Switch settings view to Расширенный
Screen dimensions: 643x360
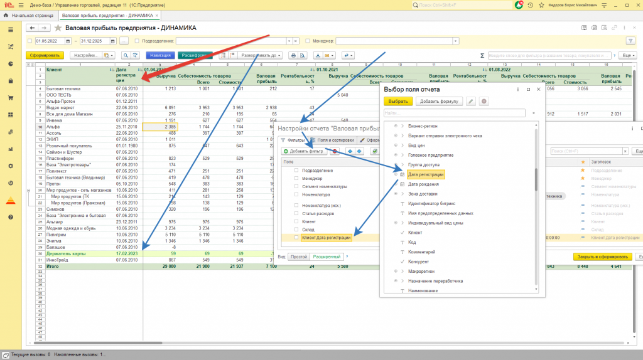327,257
